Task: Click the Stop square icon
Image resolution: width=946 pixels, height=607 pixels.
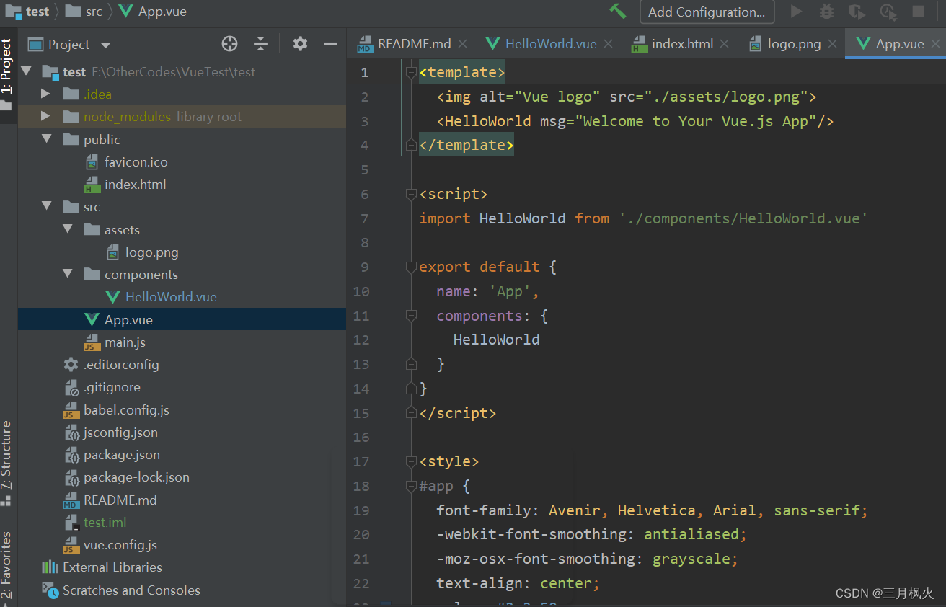Action: [x=918, y=12]
